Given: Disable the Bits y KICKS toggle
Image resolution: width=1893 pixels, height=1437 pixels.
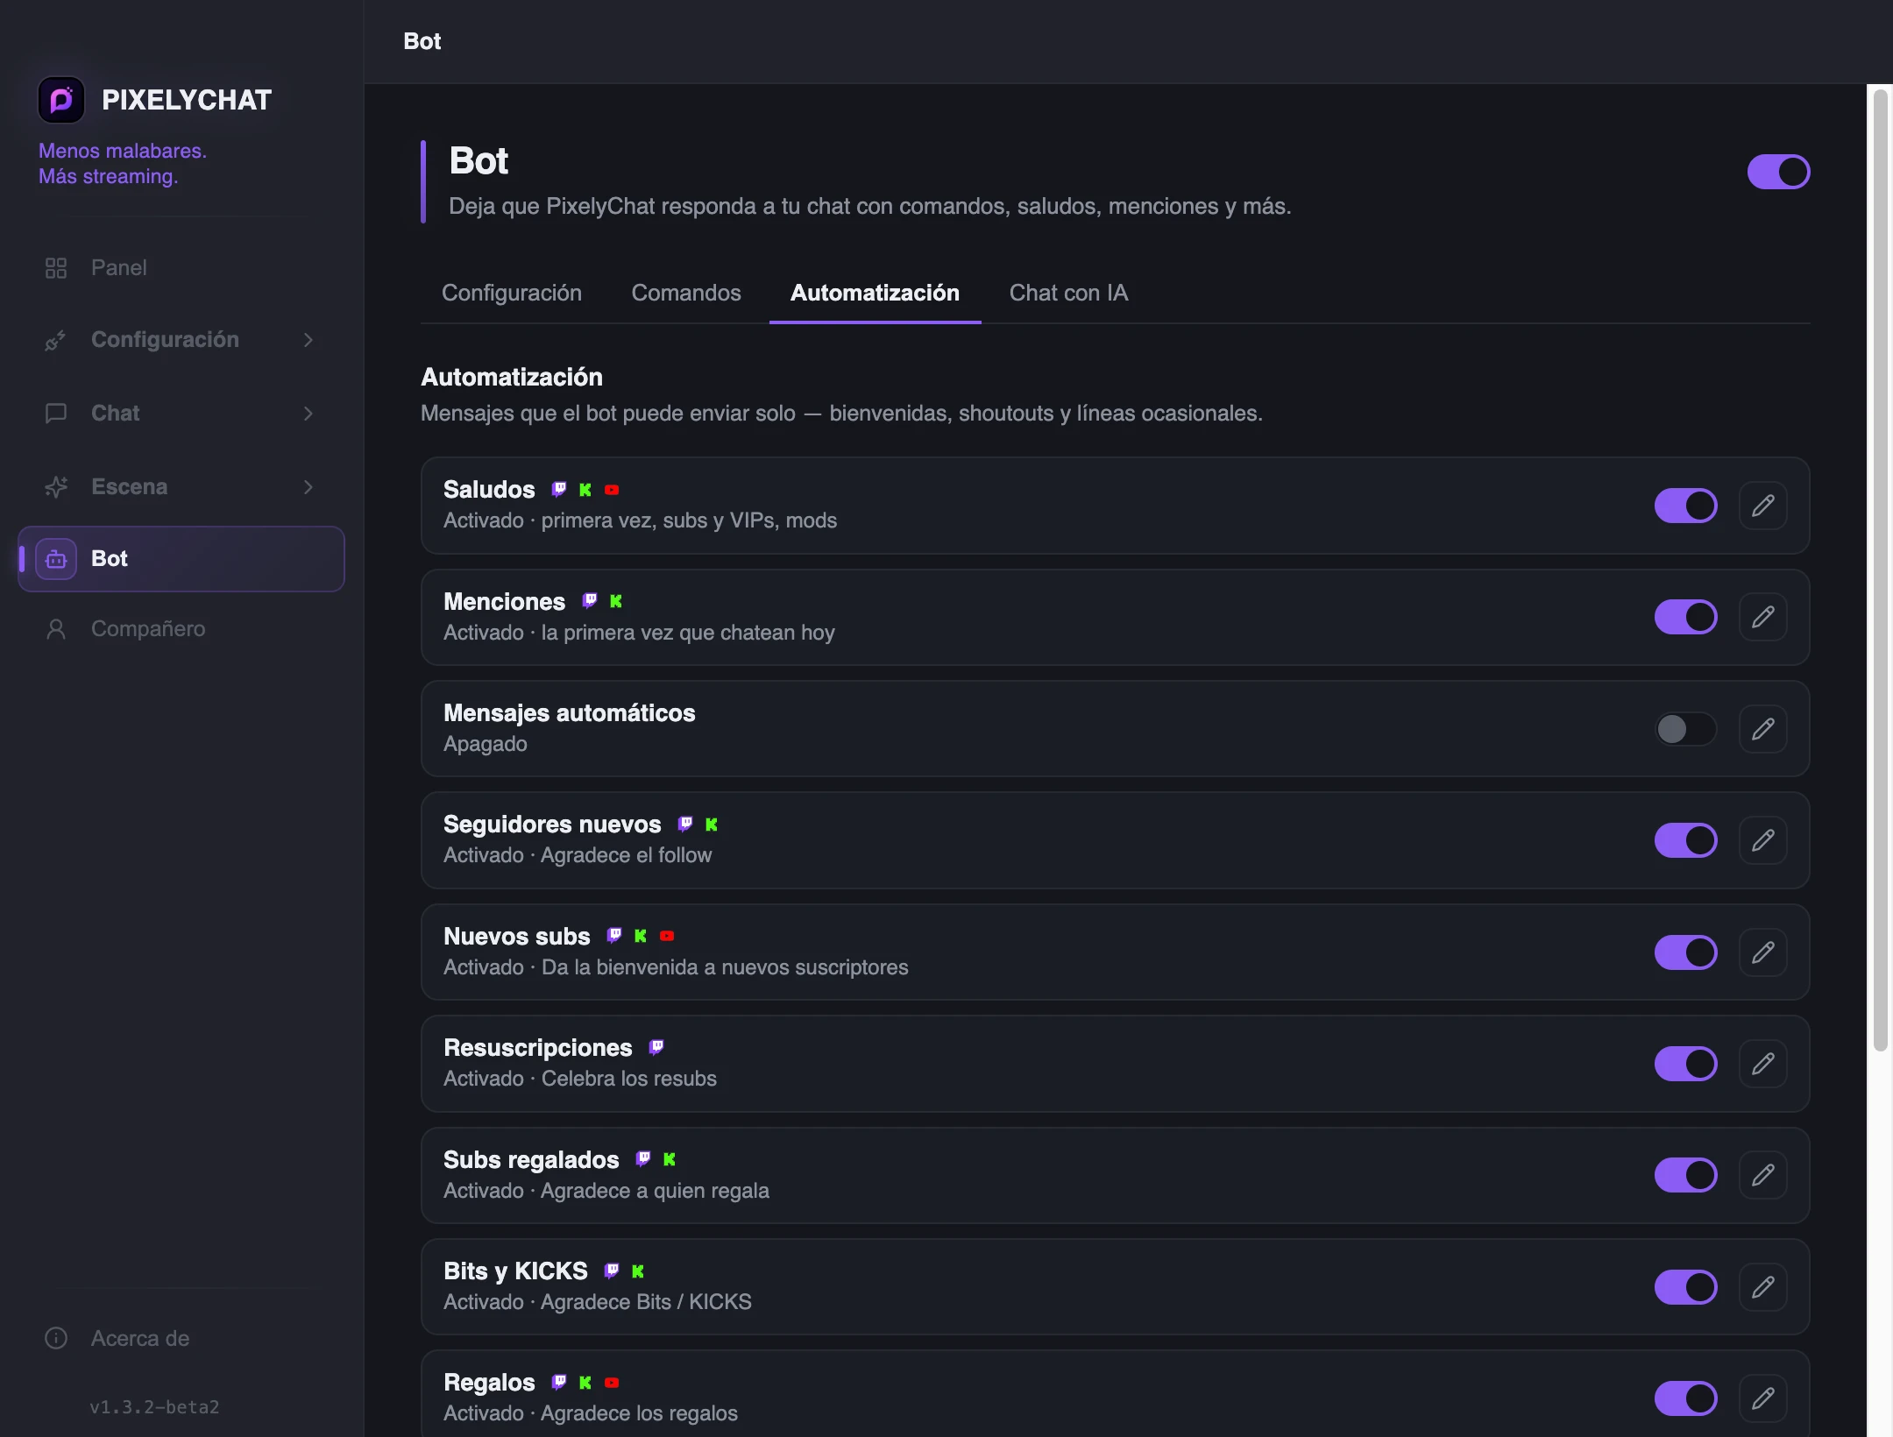Looking at the screenshot, I should tap(1685, 1287).
